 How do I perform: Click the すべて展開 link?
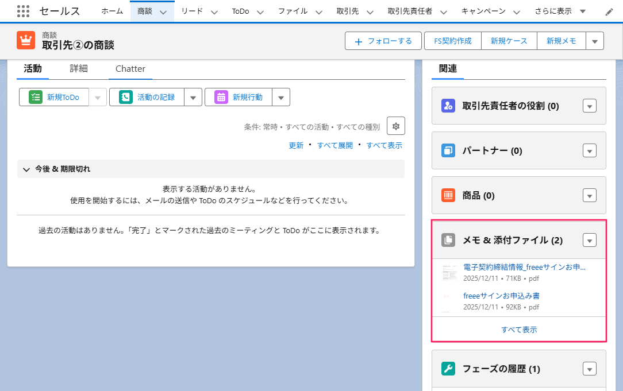coord(335,145)
